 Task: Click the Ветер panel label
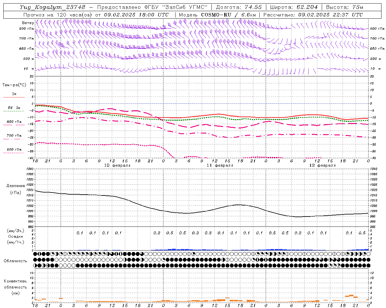point(28,23)
